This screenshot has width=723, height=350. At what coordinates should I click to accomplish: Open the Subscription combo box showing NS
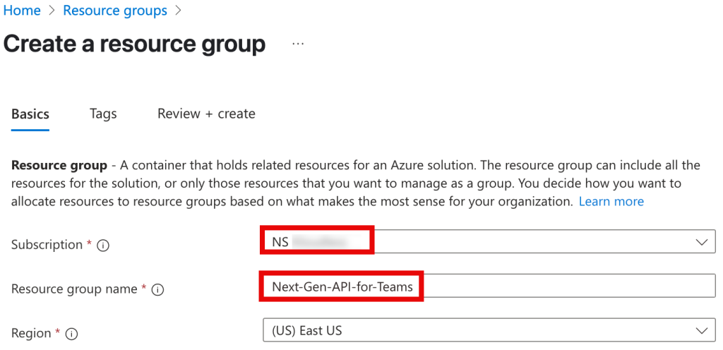coord(489,242)
